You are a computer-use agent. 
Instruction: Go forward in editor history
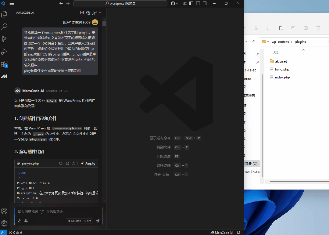coord(68,4)
